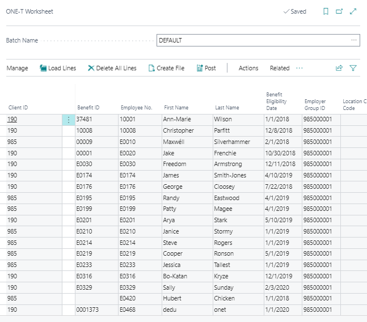Open worksheet in new window icon
The height and width of the screenshot is (322, 367).
point(339,11)
